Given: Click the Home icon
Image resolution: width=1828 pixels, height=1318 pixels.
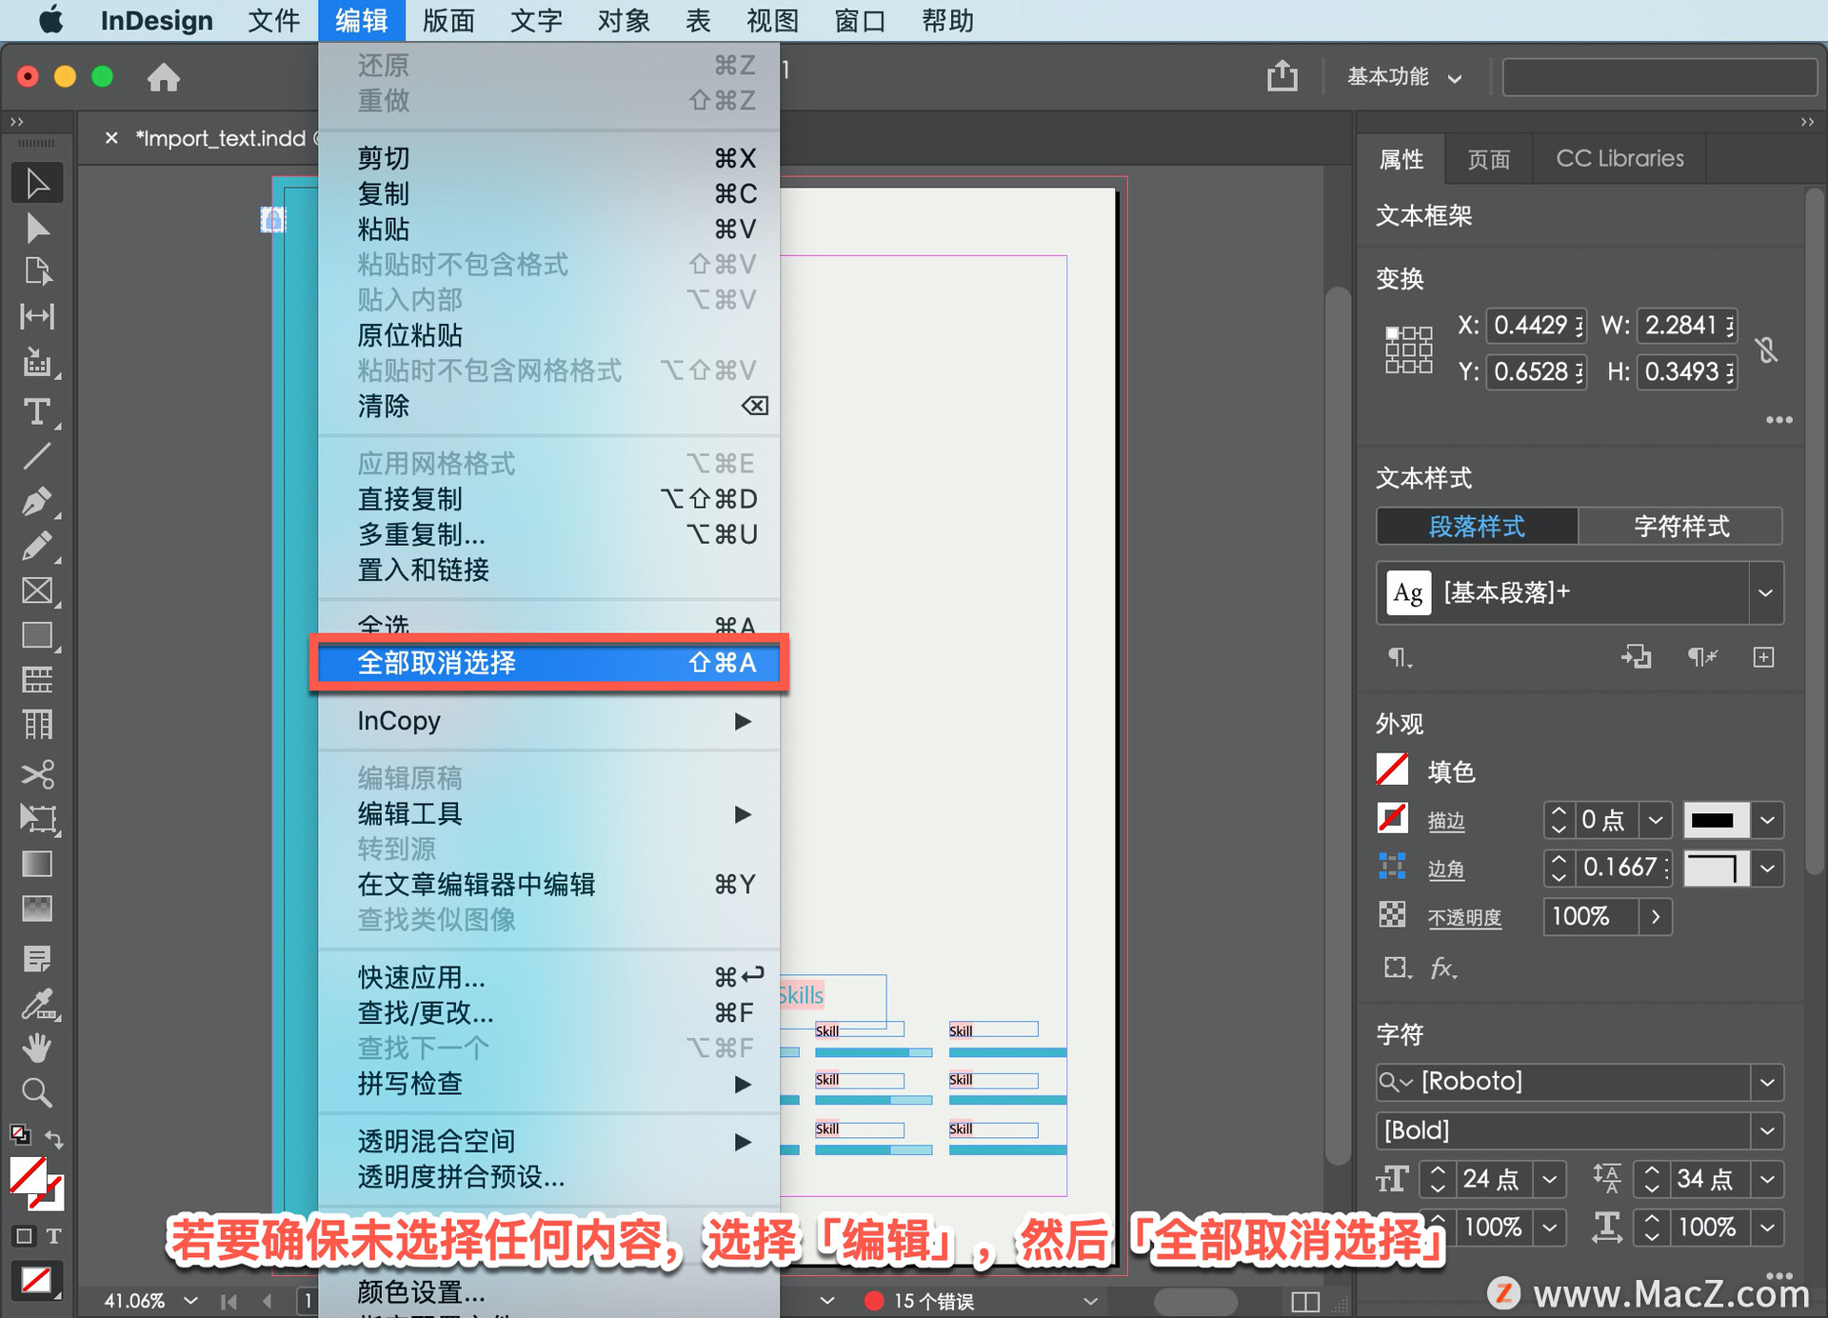Looking at the screenshot, I should tap(163, 76).
